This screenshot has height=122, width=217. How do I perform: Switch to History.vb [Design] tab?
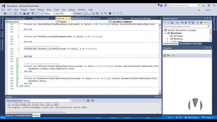[x=41, y=18]
